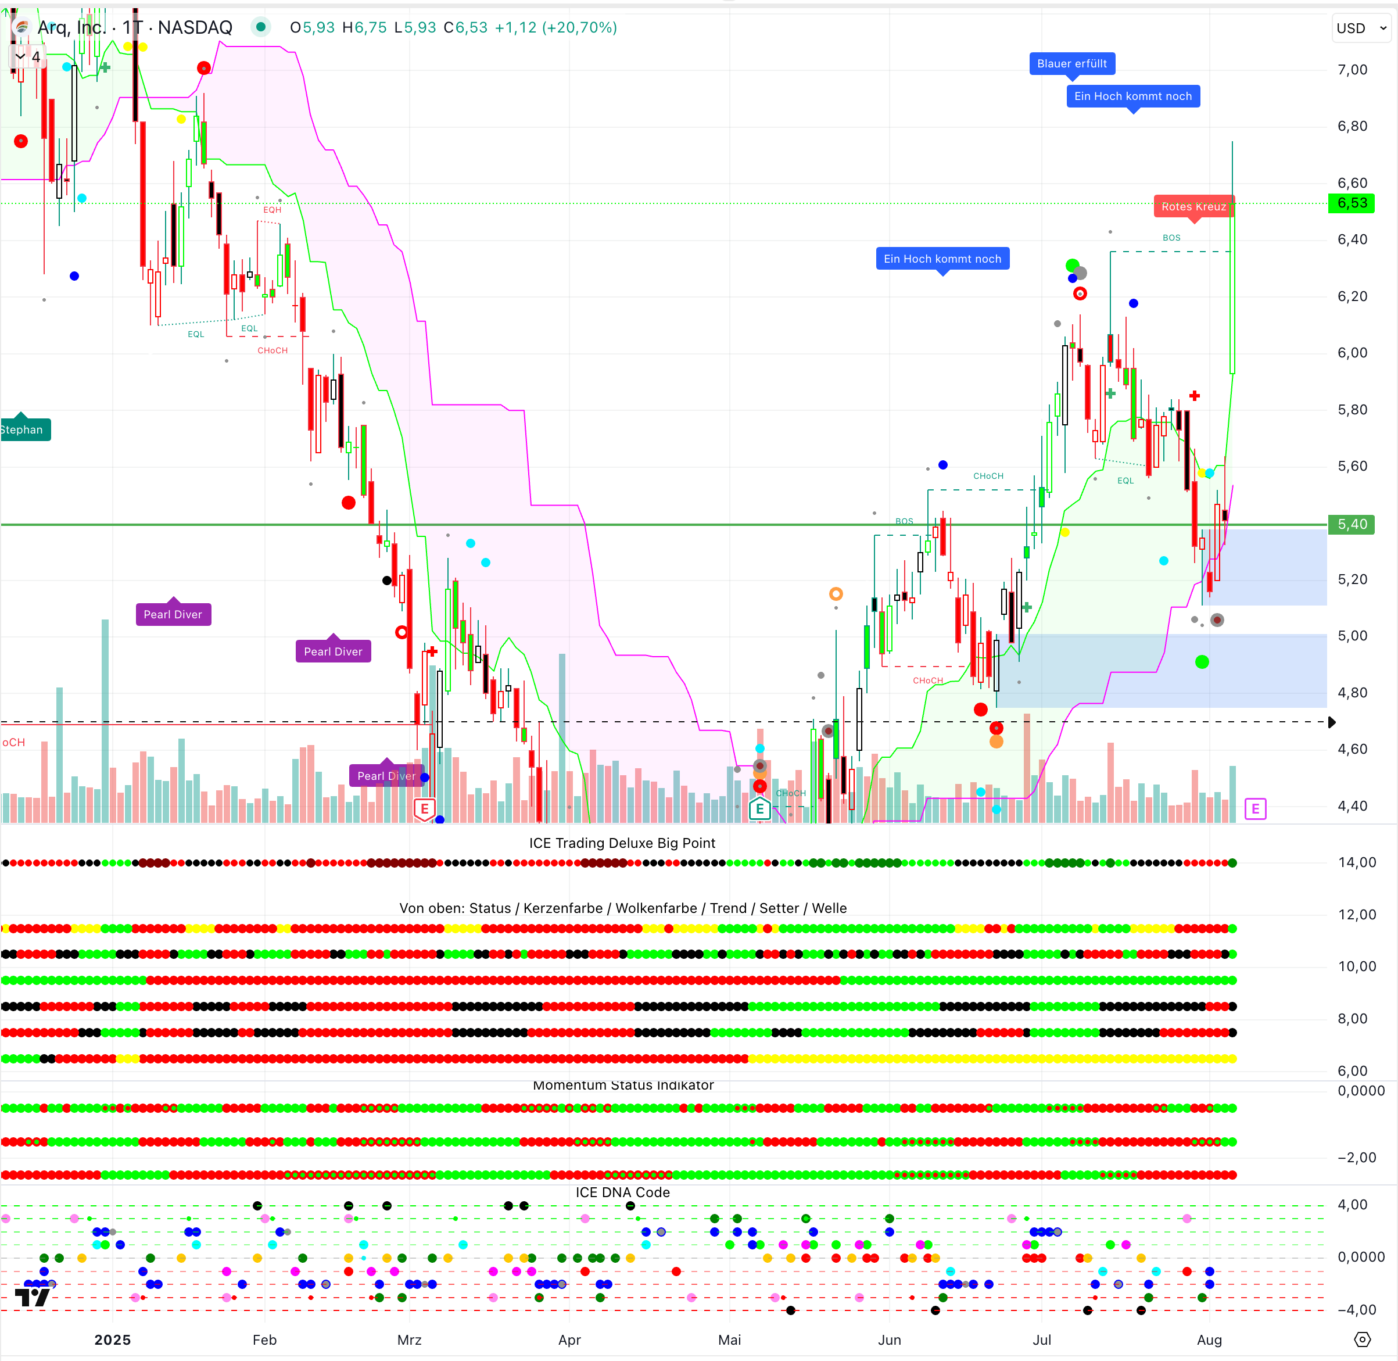Click the 1T interval in chart title

coord(132,27)
